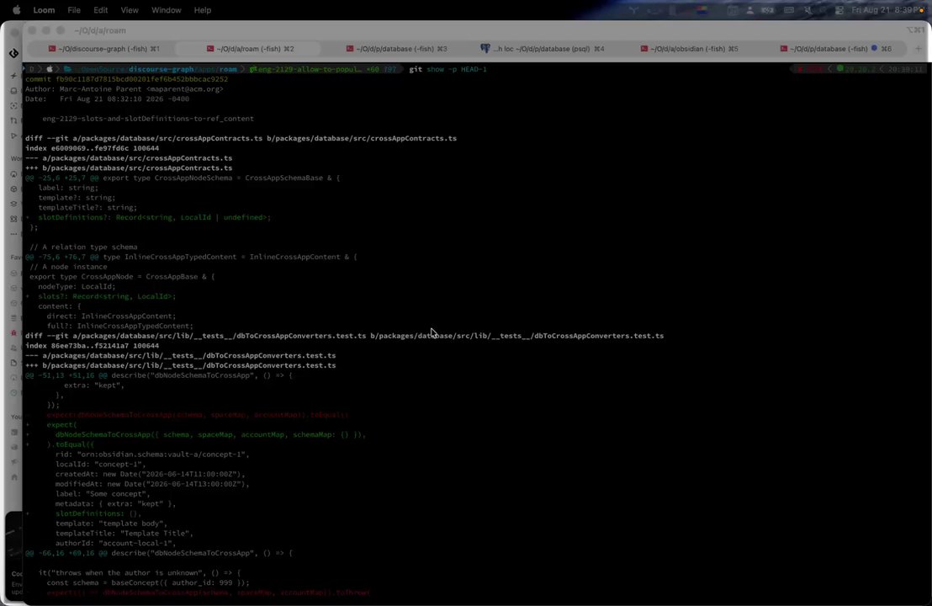Click the 'label: string;' line

(x=68, y=188)
